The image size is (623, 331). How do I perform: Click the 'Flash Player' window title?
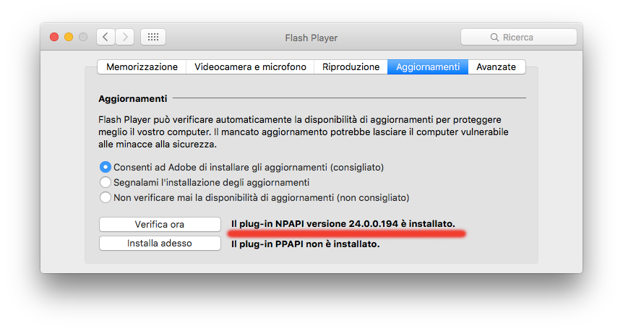tap(311, 38)
